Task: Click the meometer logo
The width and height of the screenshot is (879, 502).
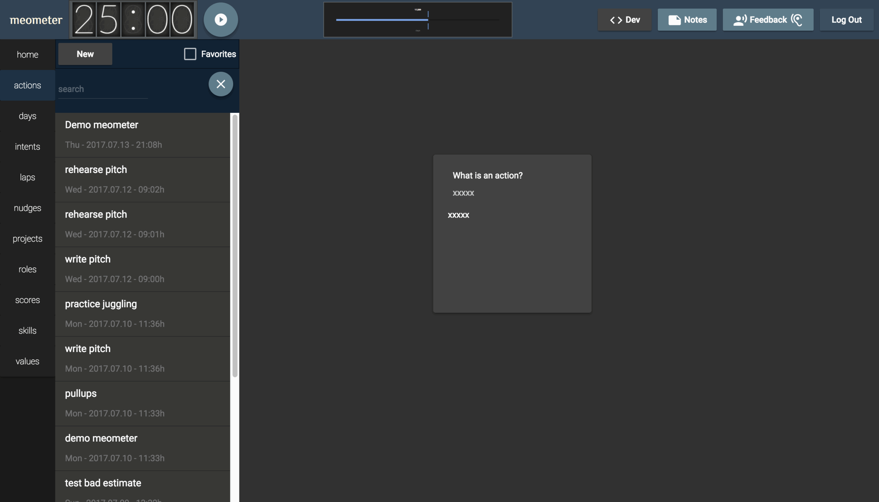Action: pos(36,20)
